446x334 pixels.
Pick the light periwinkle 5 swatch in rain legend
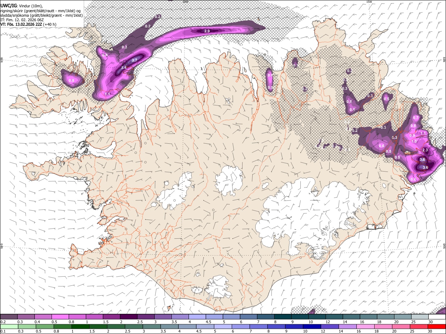223,326
